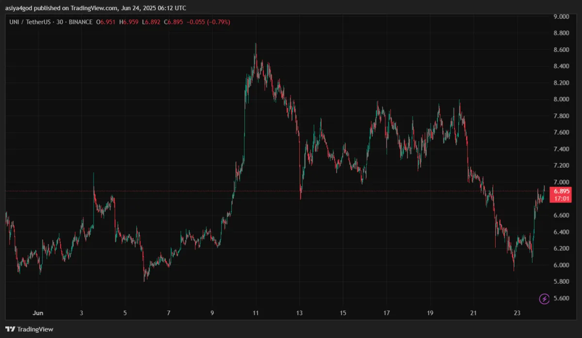
Task: Click the open value O6.951
Action: [x=107, y=22]
